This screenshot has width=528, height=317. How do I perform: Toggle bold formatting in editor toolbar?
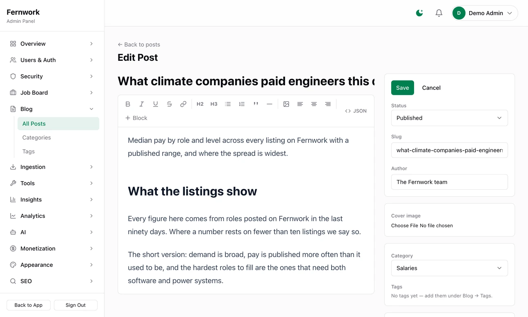pos(128,104)
